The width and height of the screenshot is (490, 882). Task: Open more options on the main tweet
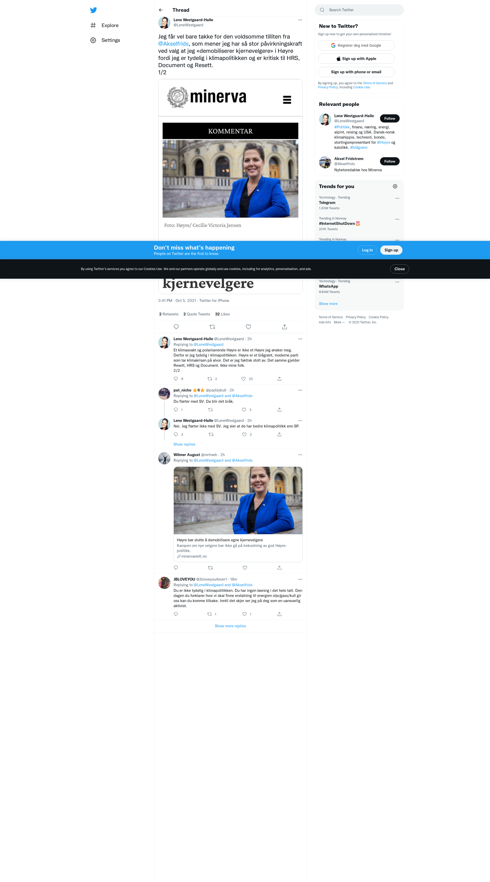[x=300, y=20]
